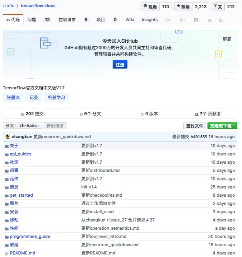Open the 项目 tab

(x=107, y=20)
